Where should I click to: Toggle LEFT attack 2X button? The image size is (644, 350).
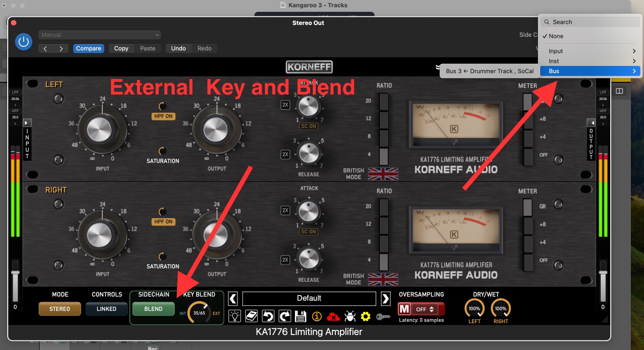[285, 105]
